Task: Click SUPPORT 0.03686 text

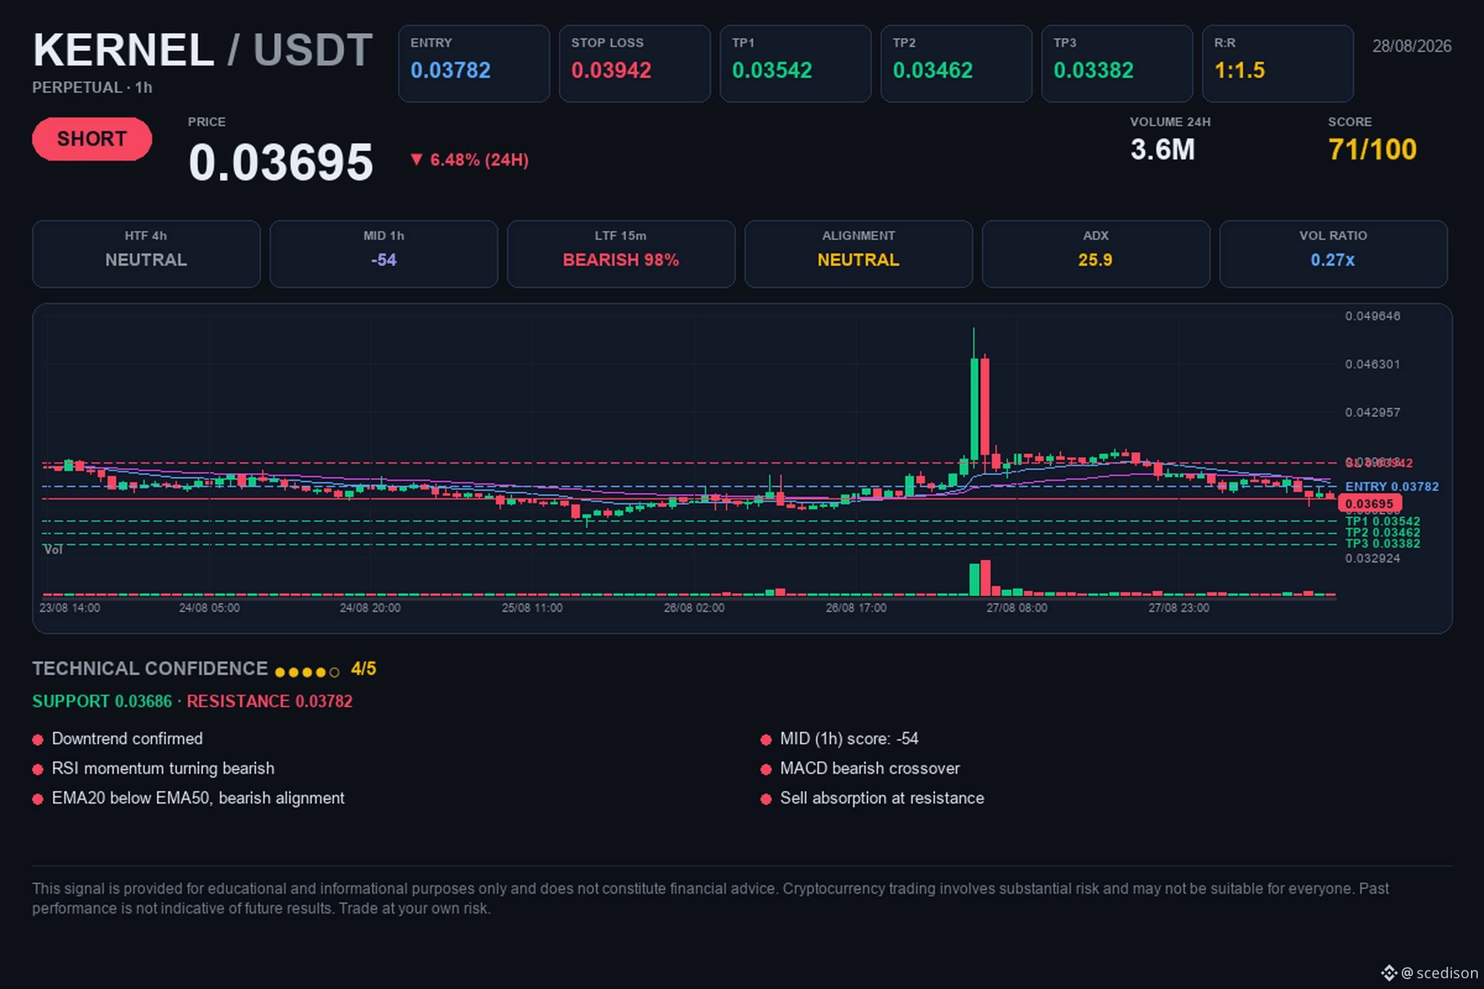Action: [x=102, y=702]
